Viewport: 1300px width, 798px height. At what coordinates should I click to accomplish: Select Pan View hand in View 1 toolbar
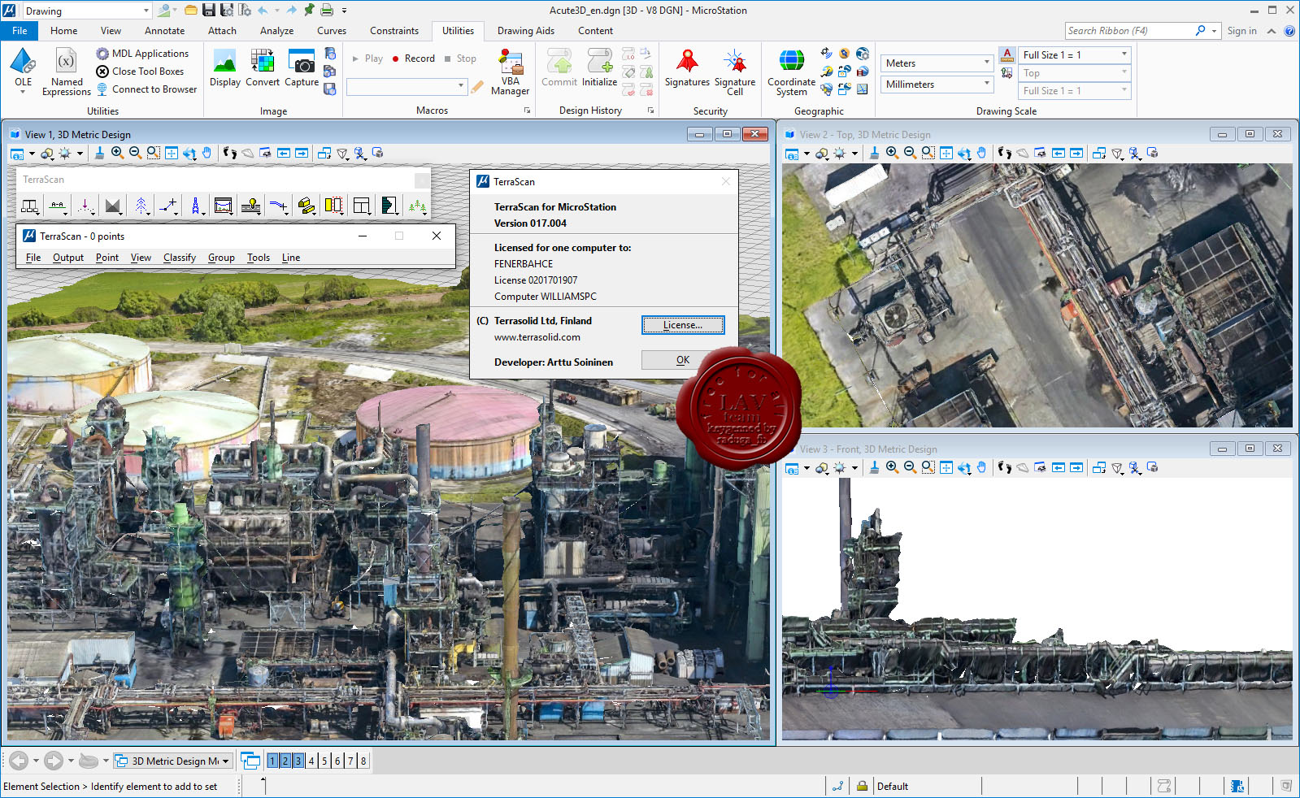tap(207, 153)
